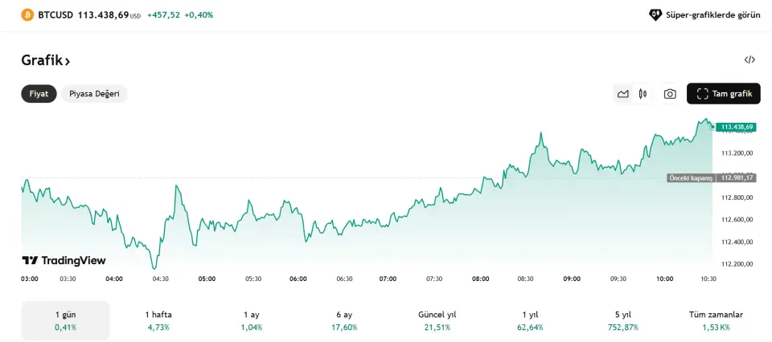772x342 pixels.
Task: Show Tüm zamanlar range
Action: [716, 320]
